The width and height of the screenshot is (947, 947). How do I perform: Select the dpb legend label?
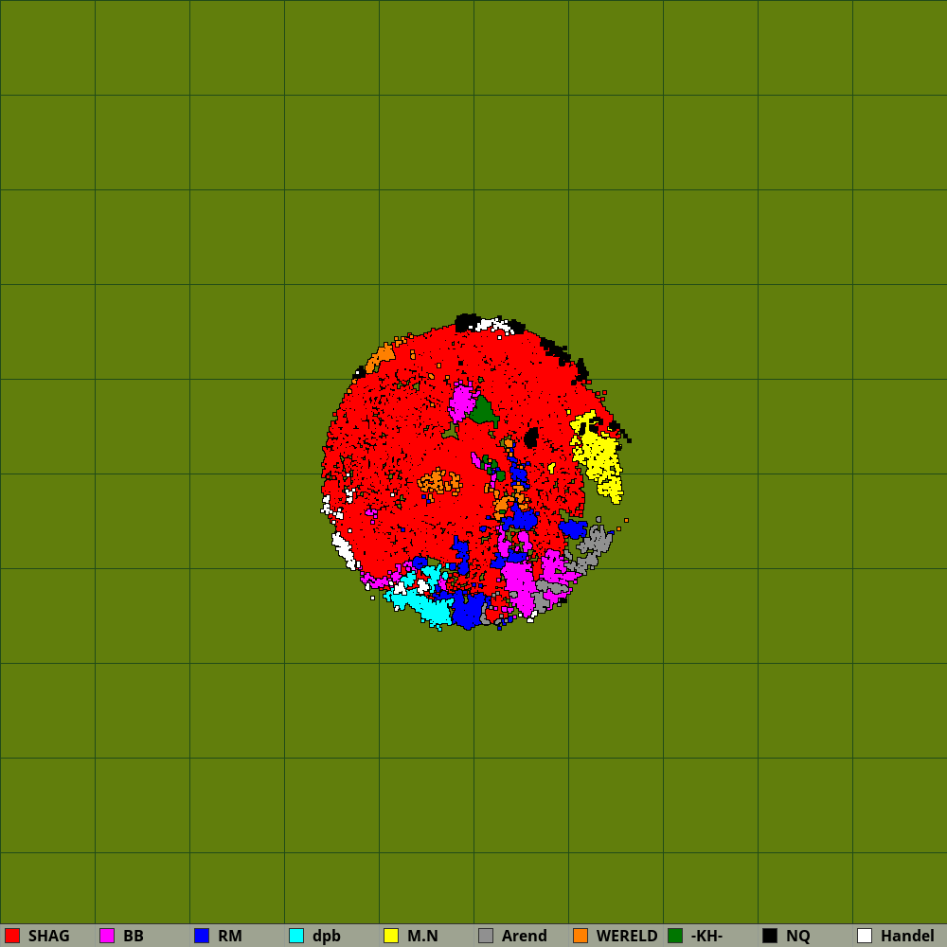[327, 937]
